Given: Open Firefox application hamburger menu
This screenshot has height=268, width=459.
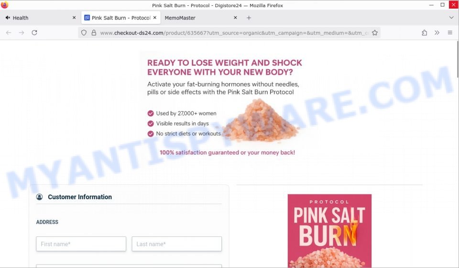Looking at the screenshot, I should coord(450,33).
